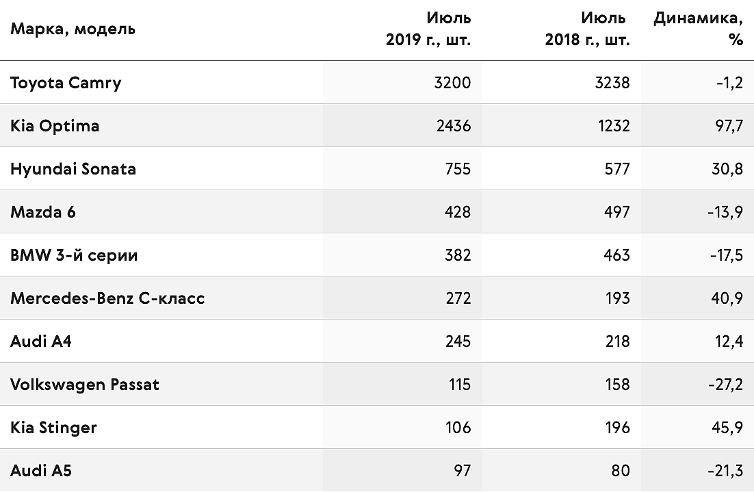Screen dimensions: 754x492
Task: Select Mazda 6 dynamics value -13,9
Action: [x=725, y=213]
